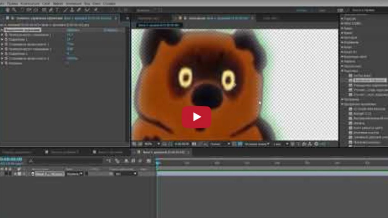Take a snapshot with the viewer camera icon
The image size is (388, 218).
pos(194,144)
